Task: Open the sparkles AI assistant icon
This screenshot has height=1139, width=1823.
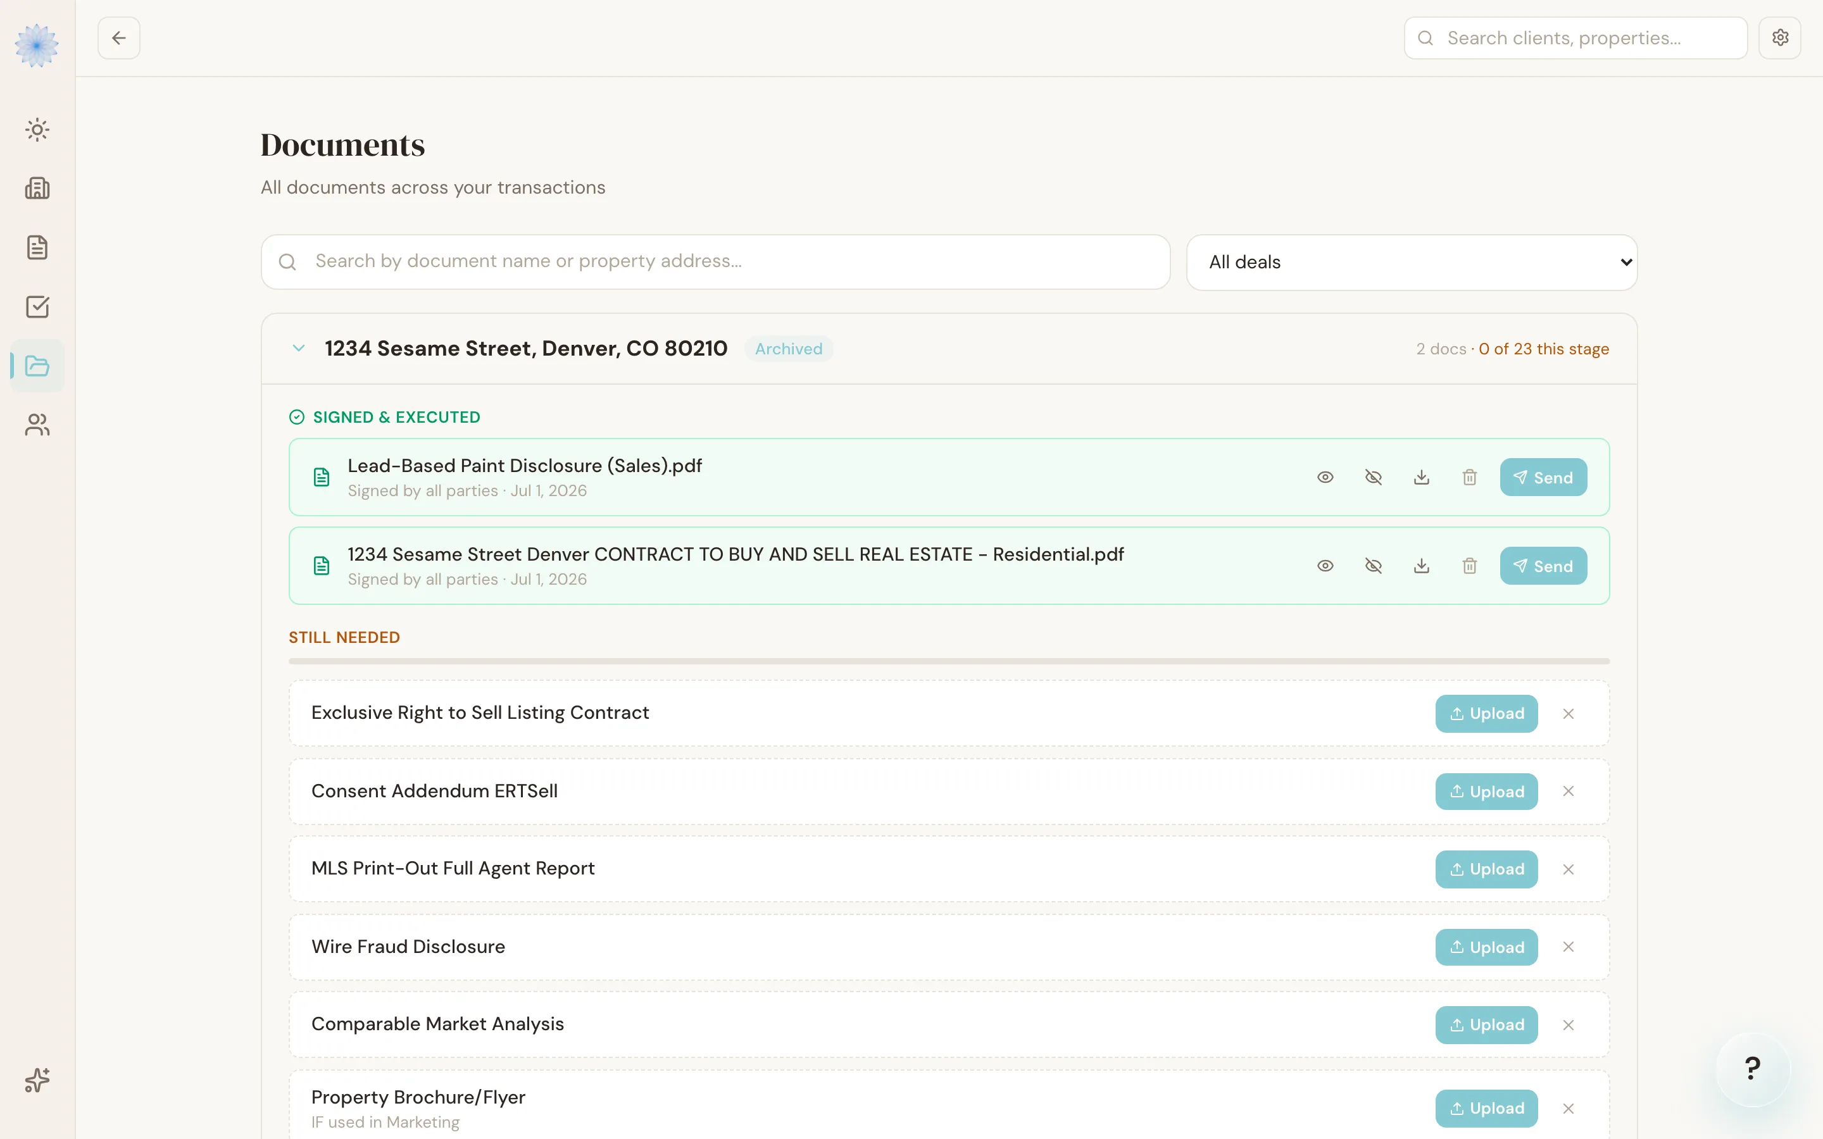Action: (x=37, y=1080)
